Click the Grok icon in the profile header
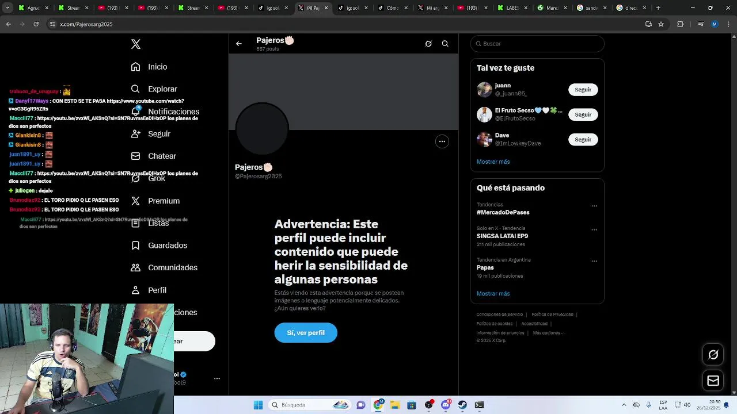The image size is (737, 414). tap(428, 44)
